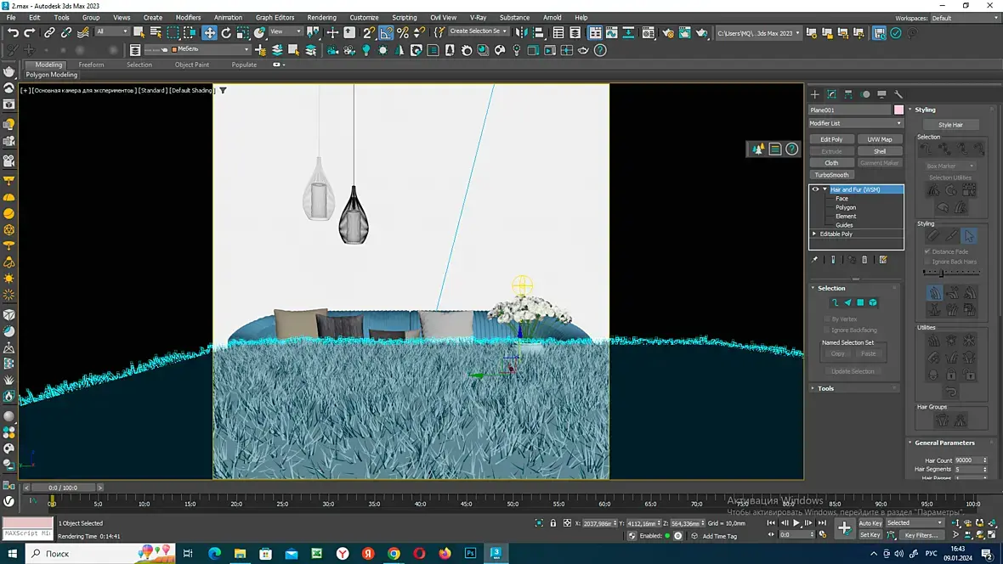Click the Play Animation button
The height and width of the screenshot is (564, 1003).
(x=796, y=523)
